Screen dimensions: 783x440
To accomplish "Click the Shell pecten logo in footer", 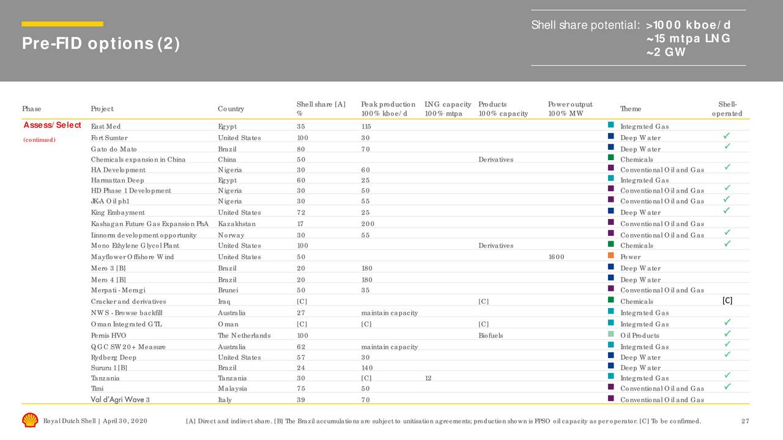I will pyautogui.click(x=30, y=420).
